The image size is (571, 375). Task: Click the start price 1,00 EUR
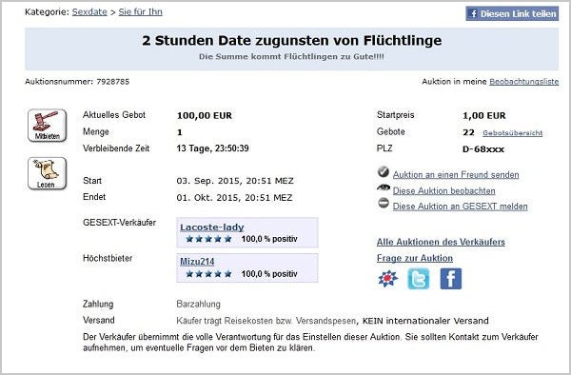pyautogui.click(x=484, y=116)
